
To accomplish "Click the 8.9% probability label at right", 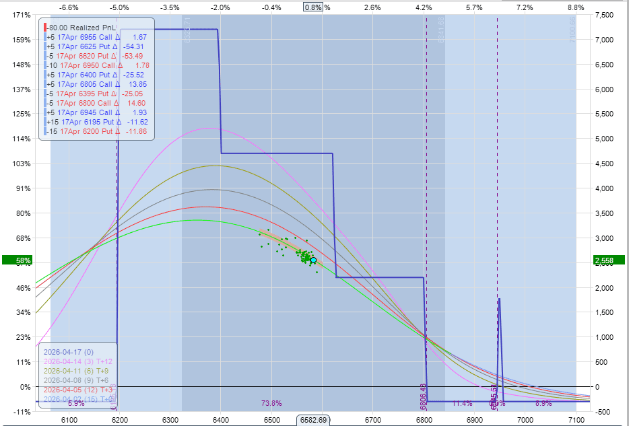I will tap(543, 403).
